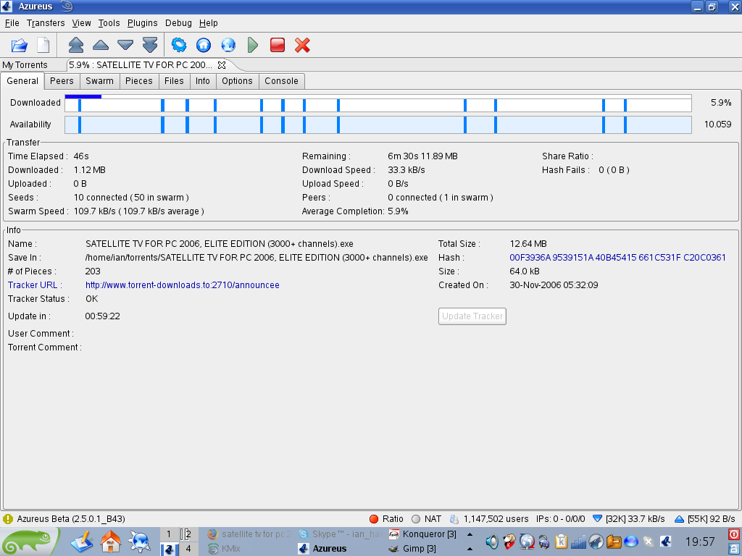Click the Update Tracker button
Screen dimensions: 742x556
pyautogui.click(x=472, y=316)
